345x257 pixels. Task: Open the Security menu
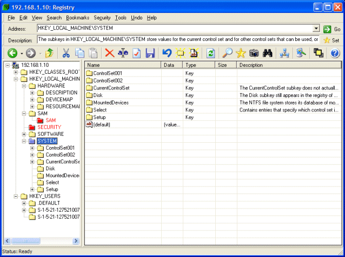tap(102, 18)
